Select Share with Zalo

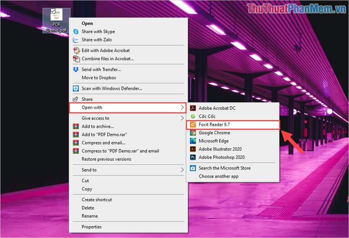pyautogui.click(x=128, y=40)
